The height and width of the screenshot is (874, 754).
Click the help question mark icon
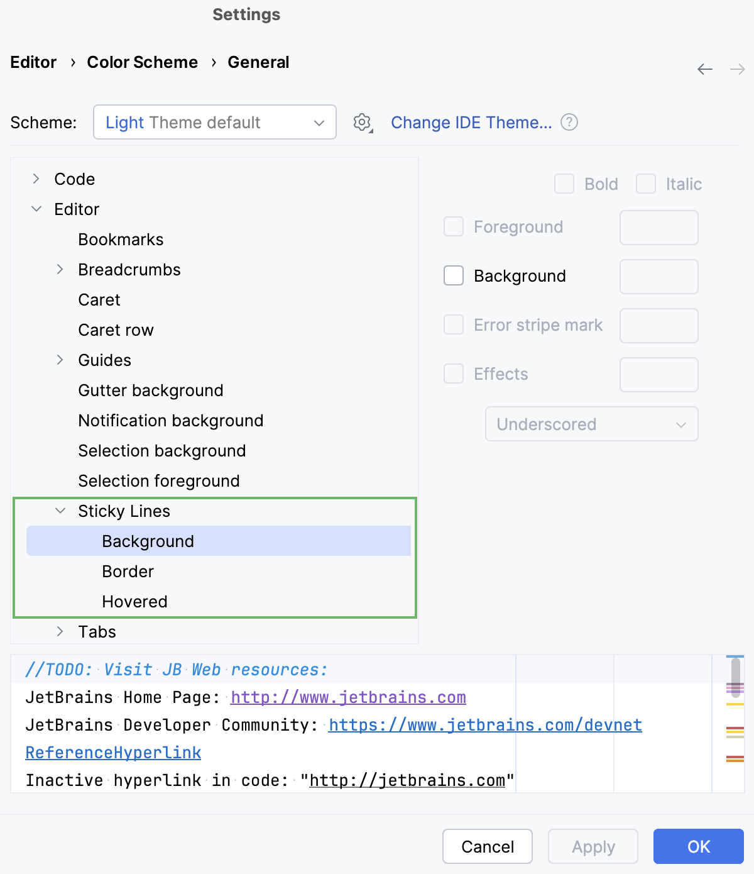(569, 122)
